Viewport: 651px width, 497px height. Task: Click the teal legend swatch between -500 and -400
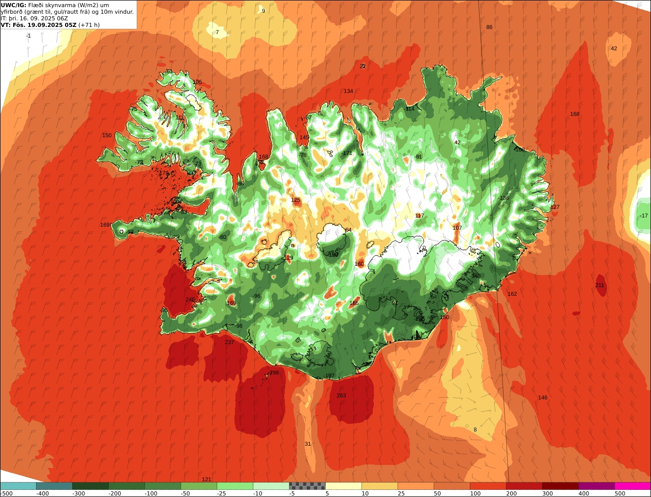18,486
